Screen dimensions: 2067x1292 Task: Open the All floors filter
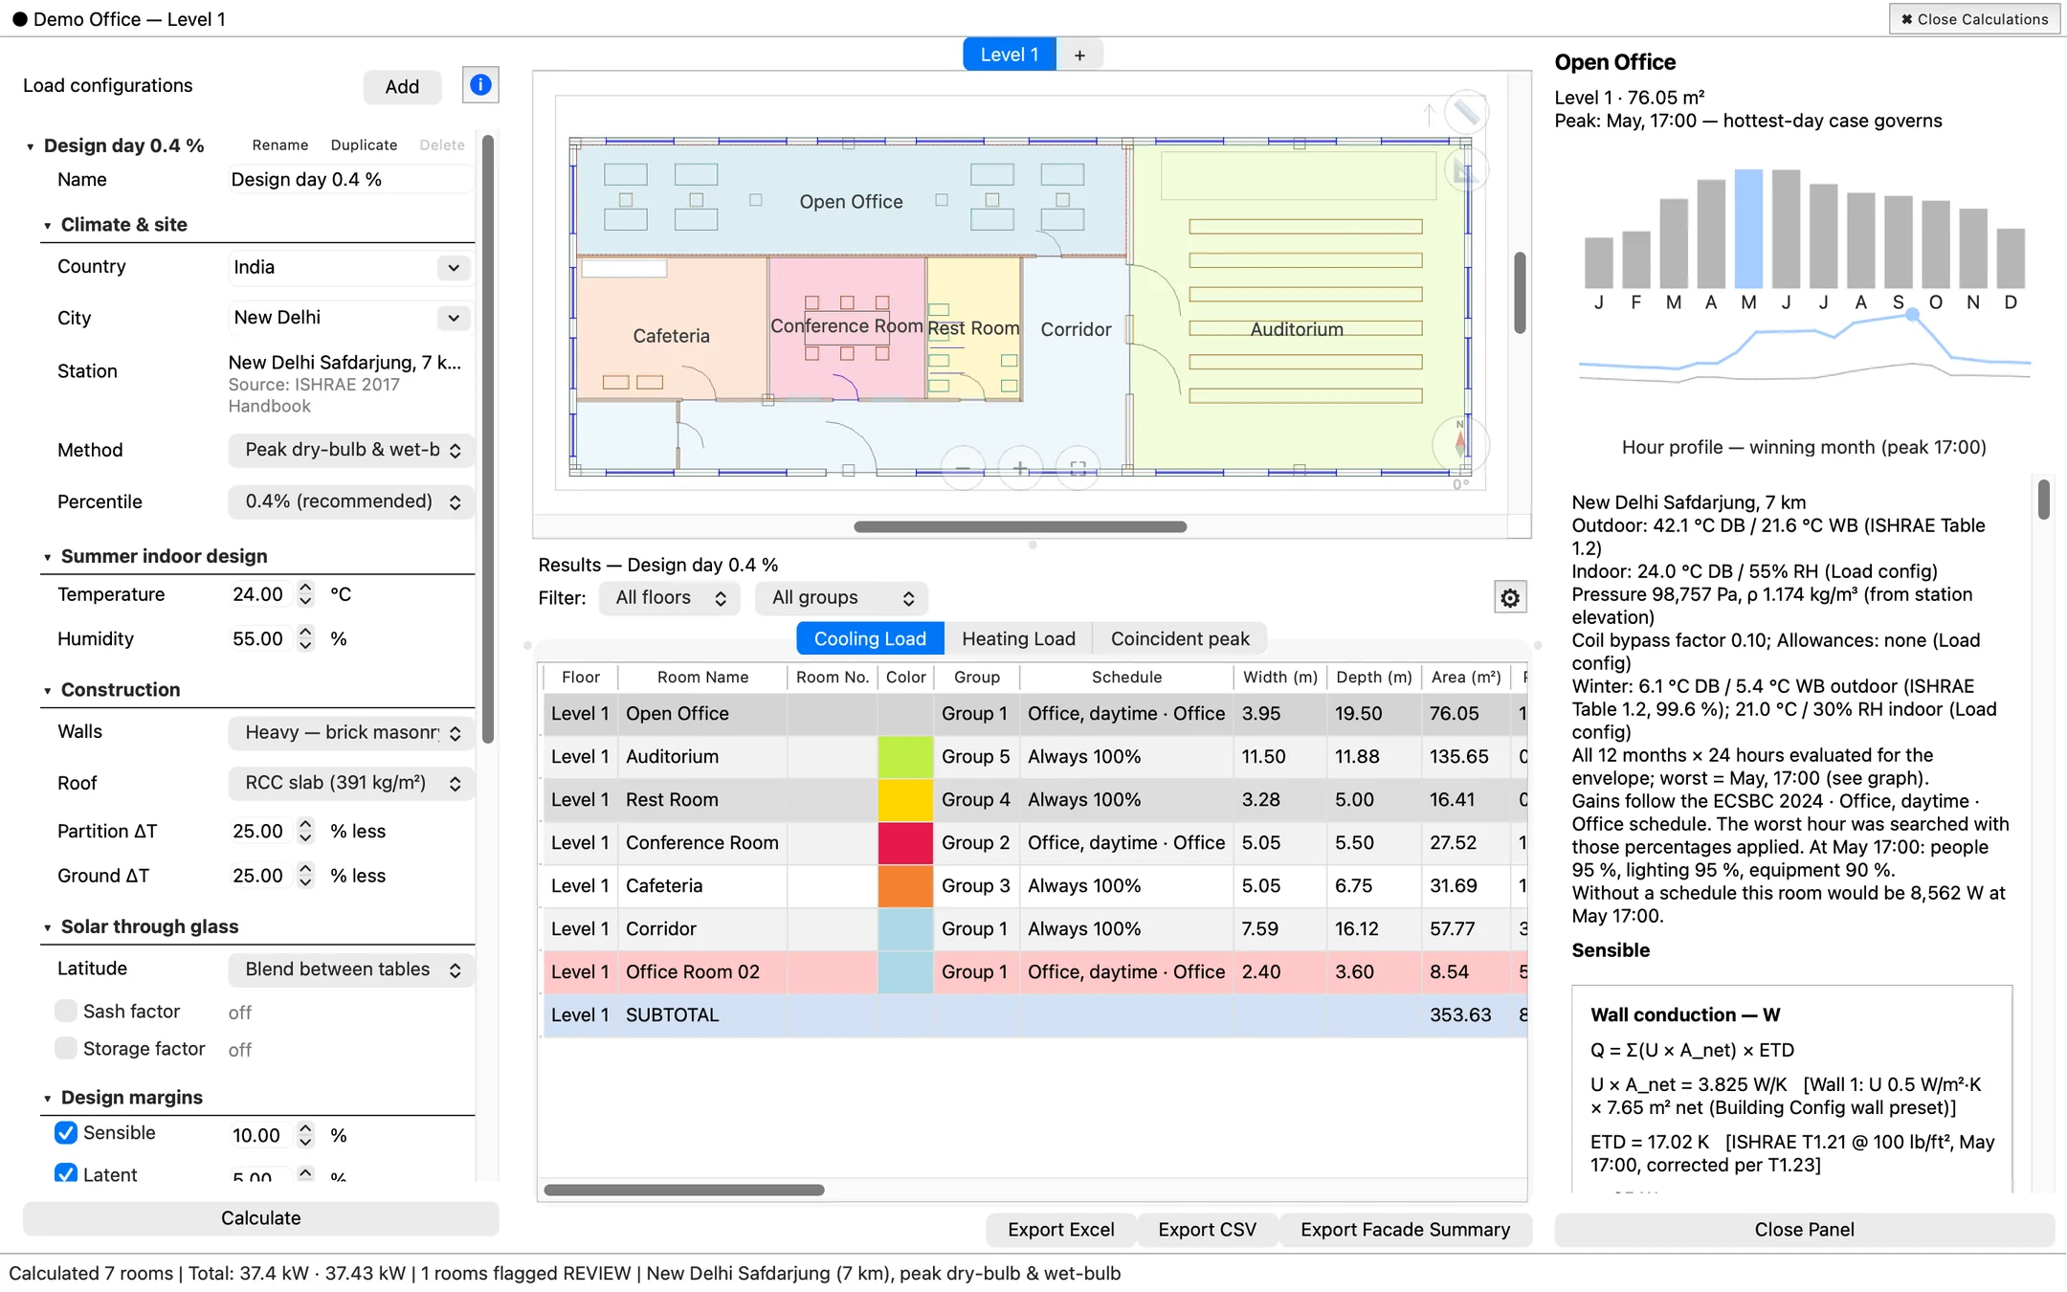670,598
